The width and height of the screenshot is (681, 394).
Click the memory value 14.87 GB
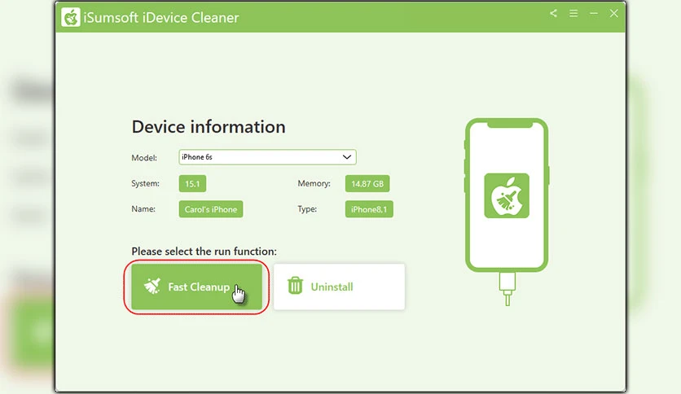tap(367, 183)
